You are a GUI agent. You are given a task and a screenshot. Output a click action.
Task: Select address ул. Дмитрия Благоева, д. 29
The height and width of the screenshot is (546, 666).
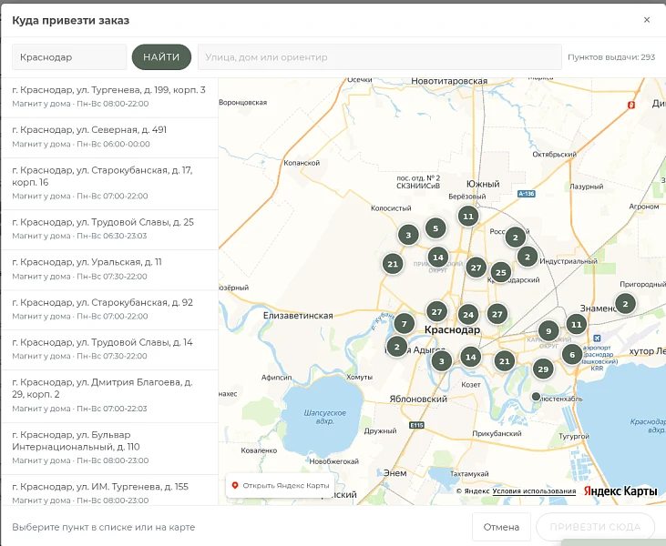click(x=109, y=395)
